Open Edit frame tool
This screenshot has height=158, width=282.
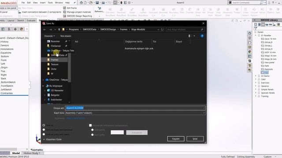(70, 8)
